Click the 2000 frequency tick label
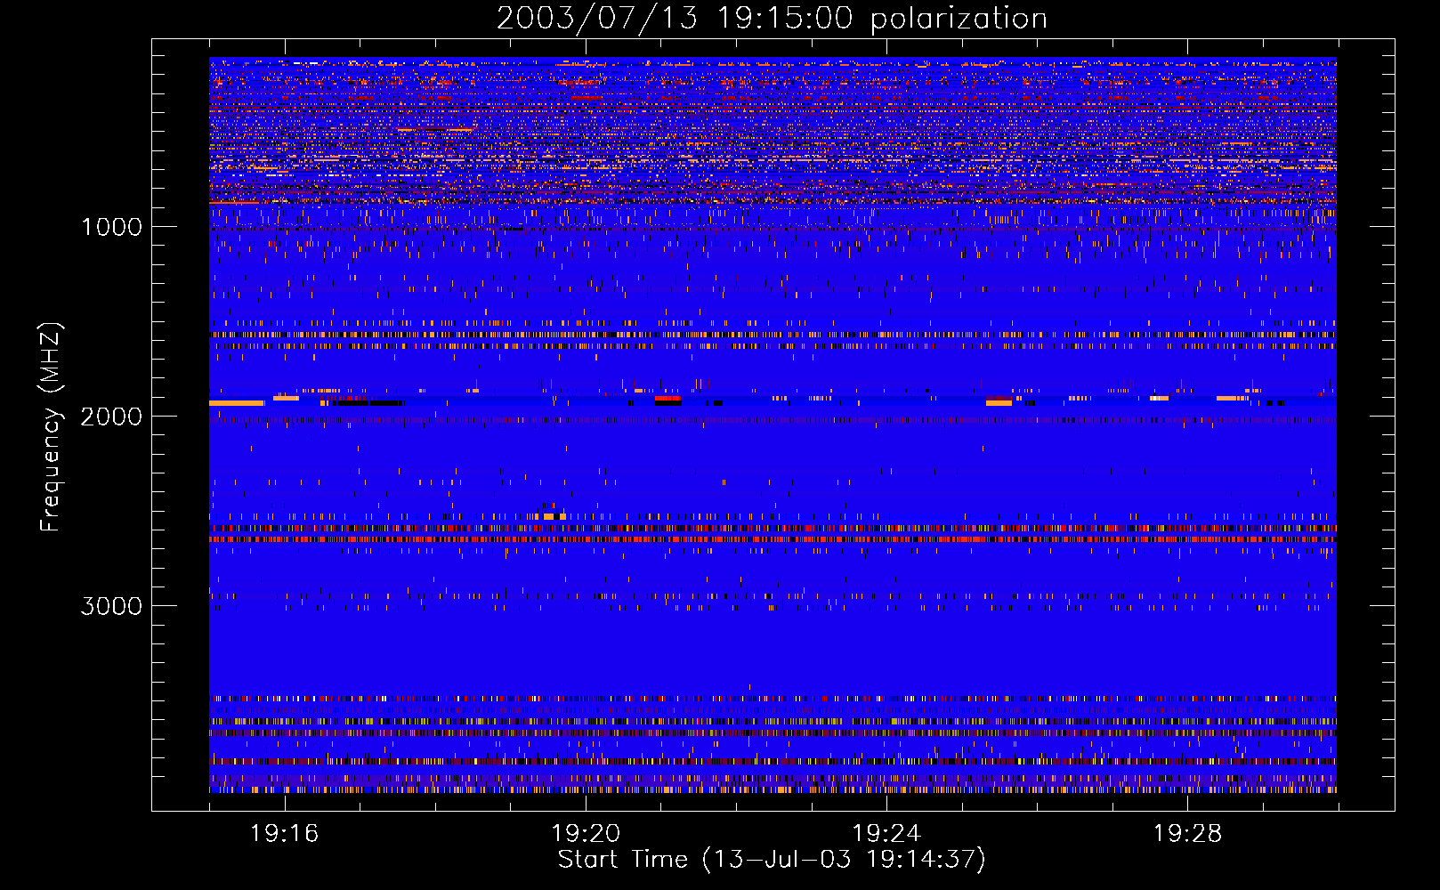Screen dimensions: 1440x890 click(x=111, y=417)
